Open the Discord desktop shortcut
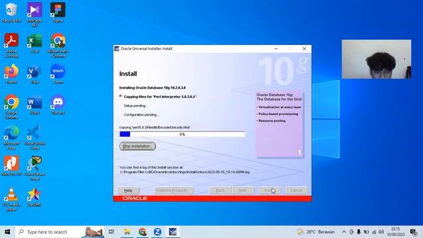Screen dimensions: 423x238 [x=58, y=104]
